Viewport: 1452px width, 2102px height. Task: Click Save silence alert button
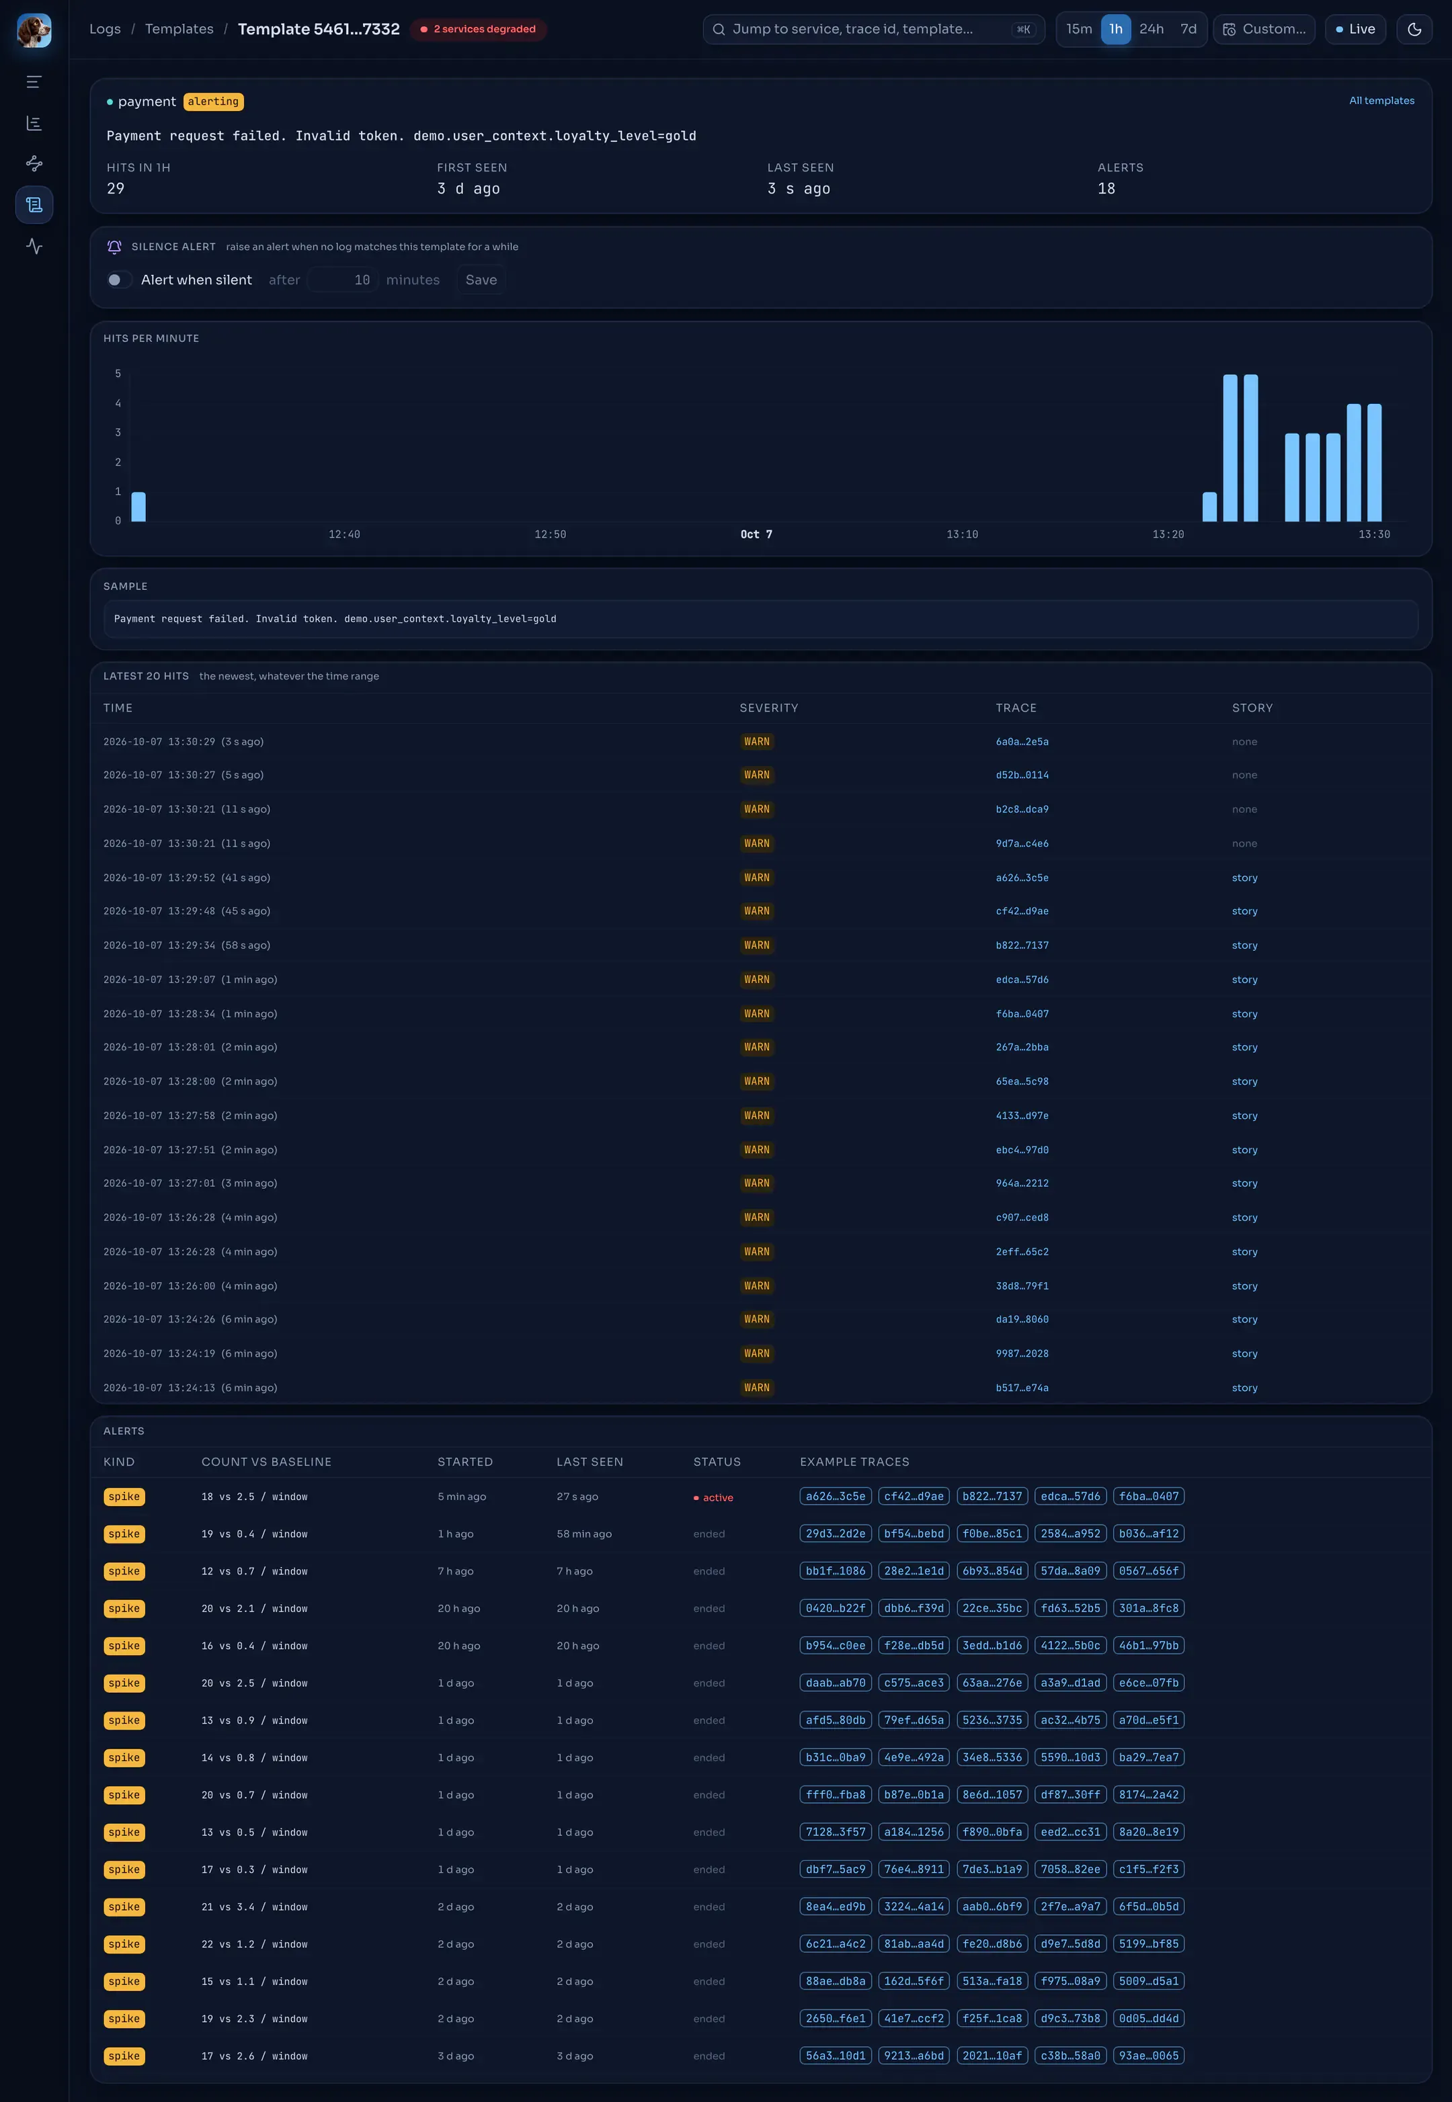(x=481, y=280)
